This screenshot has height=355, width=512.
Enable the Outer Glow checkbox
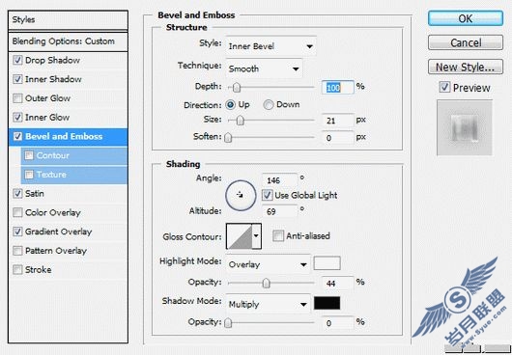[x=17, y=98]
